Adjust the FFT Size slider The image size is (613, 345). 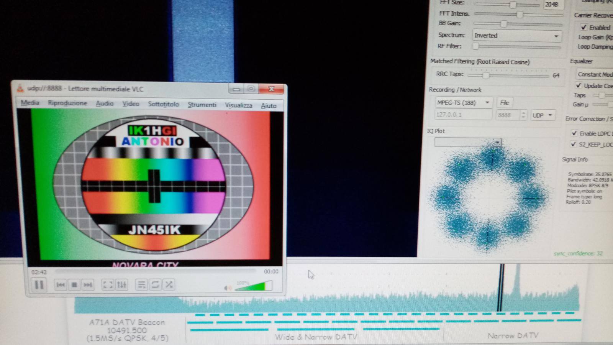[x=506, y=5]
